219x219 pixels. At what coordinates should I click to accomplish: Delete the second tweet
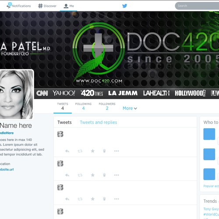pos(104,175)
